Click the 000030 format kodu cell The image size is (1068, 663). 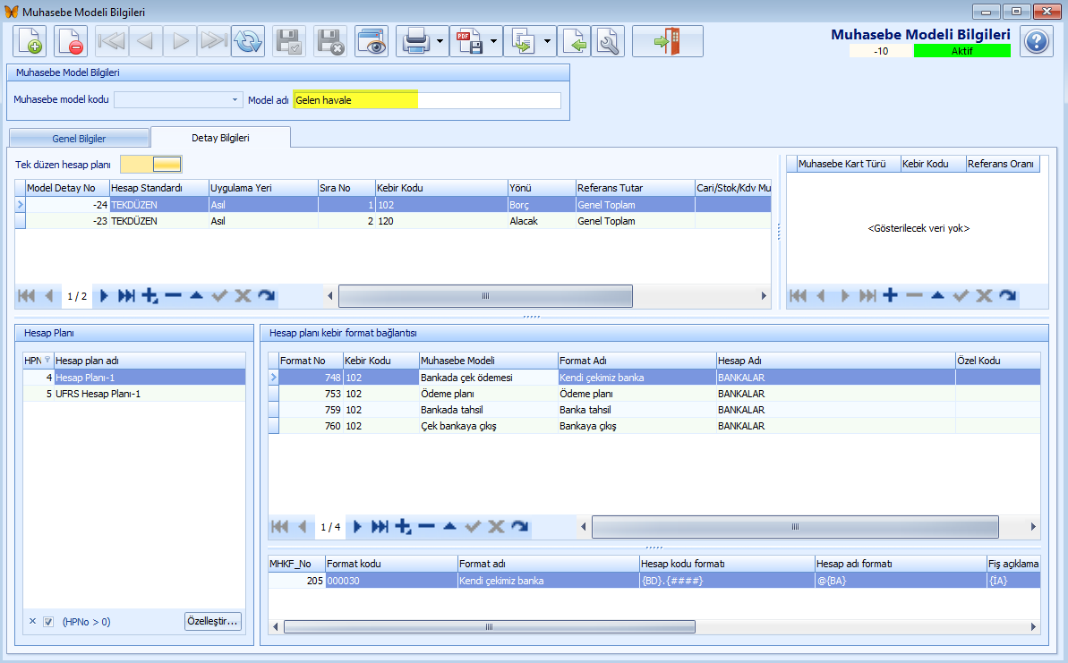tap(391, 581)
